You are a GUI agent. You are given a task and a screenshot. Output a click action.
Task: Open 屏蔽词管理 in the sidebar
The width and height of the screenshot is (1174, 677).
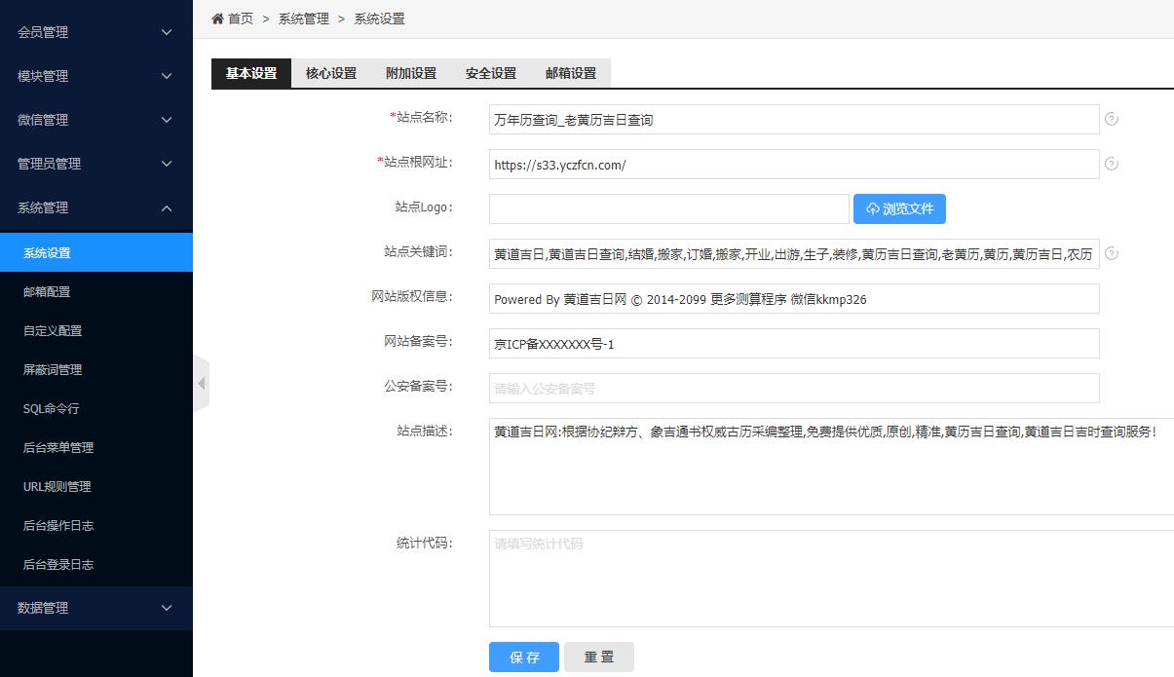(53, 370)
